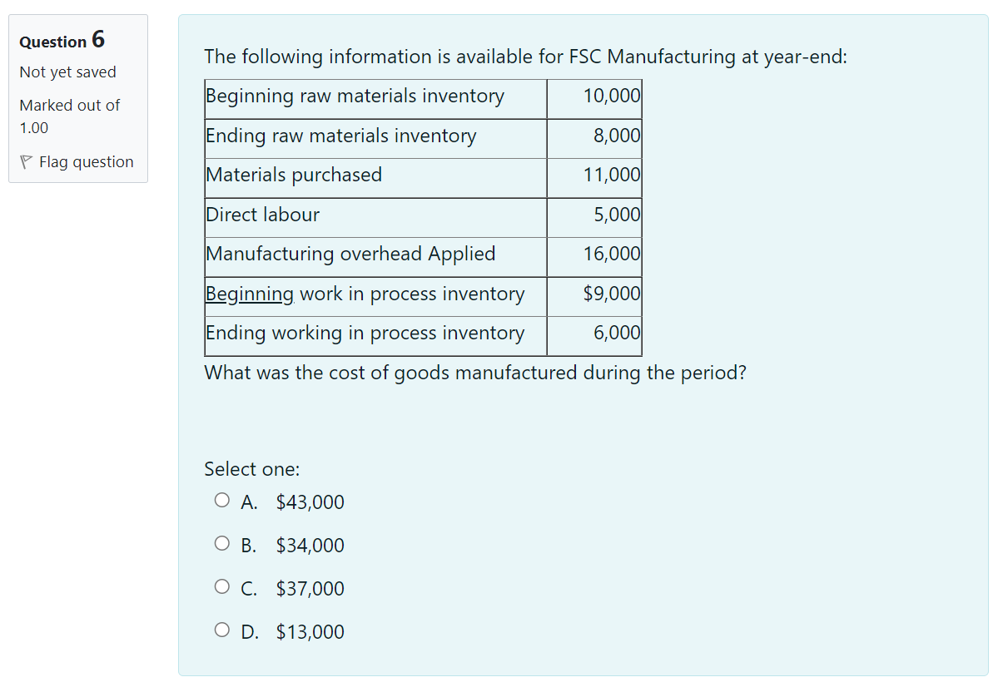Select radio button for answer A
Screen dimensions: 993x687
(222, 499)
